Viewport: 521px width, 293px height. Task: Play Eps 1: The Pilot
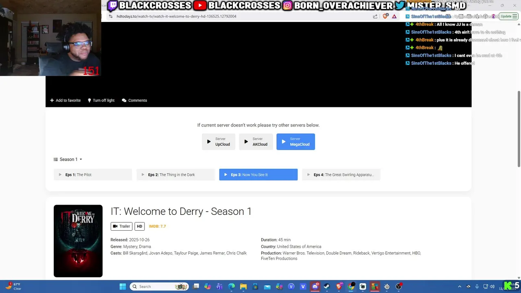(93, 175)
